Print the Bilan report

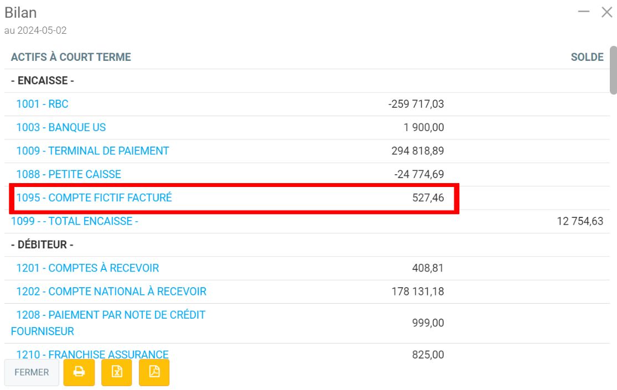[x=79, y=372]
